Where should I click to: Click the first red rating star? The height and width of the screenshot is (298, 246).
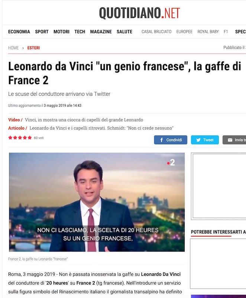point(10,137)
